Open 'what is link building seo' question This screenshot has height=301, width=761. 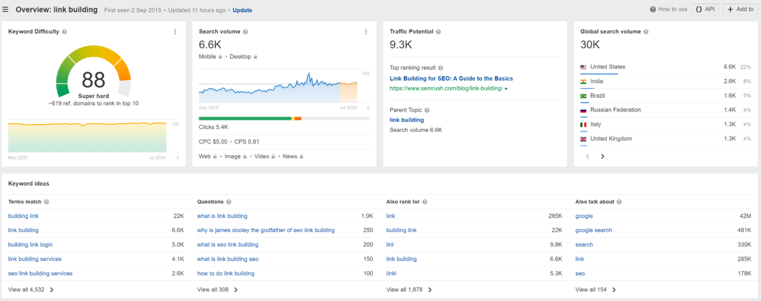pos(228,259)
